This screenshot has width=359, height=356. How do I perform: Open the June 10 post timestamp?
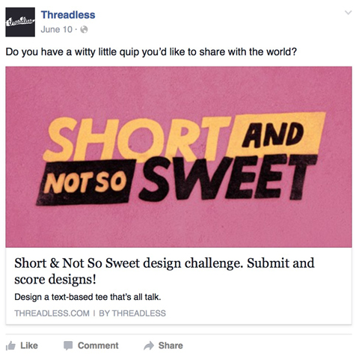click(57, 29)
